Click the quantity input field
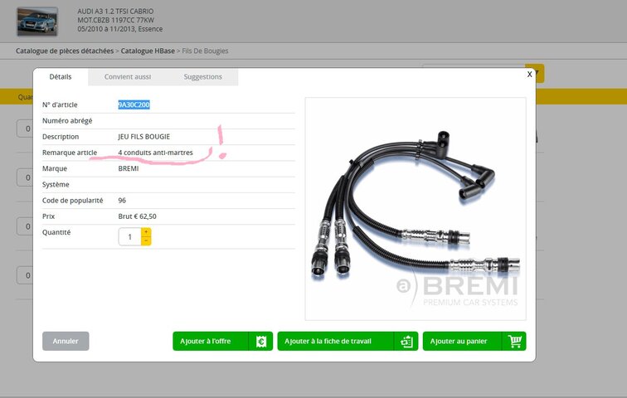This screenshot has height=398, width=627. [x=130, y=236]
